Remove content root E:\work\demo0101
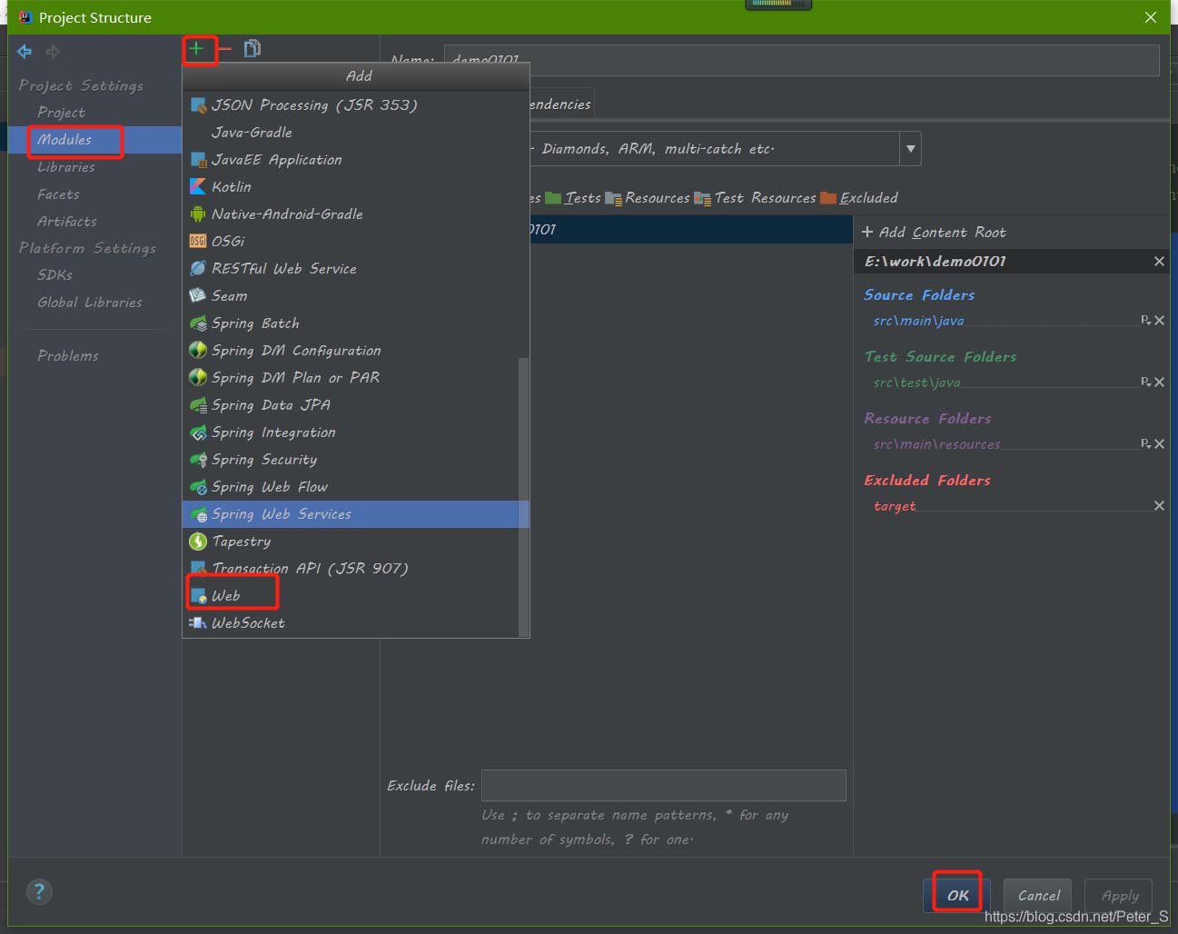Image resolution: width=1178 pixels, height=934 pixels. (x=1159, y=262)
